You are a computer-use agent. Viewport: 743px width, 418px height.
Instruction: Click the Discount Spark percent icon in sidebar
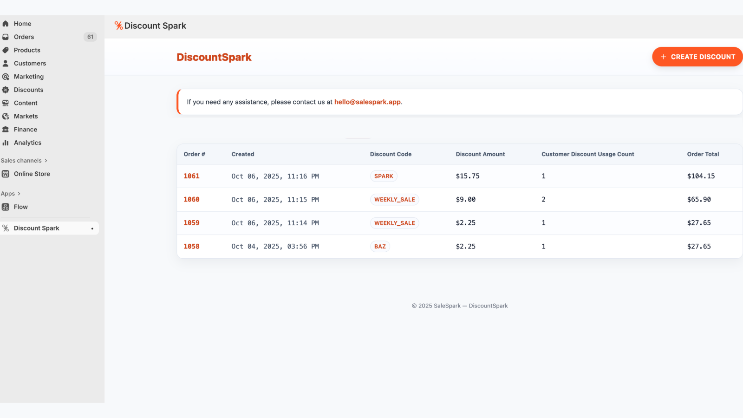(x=6, y=228)
